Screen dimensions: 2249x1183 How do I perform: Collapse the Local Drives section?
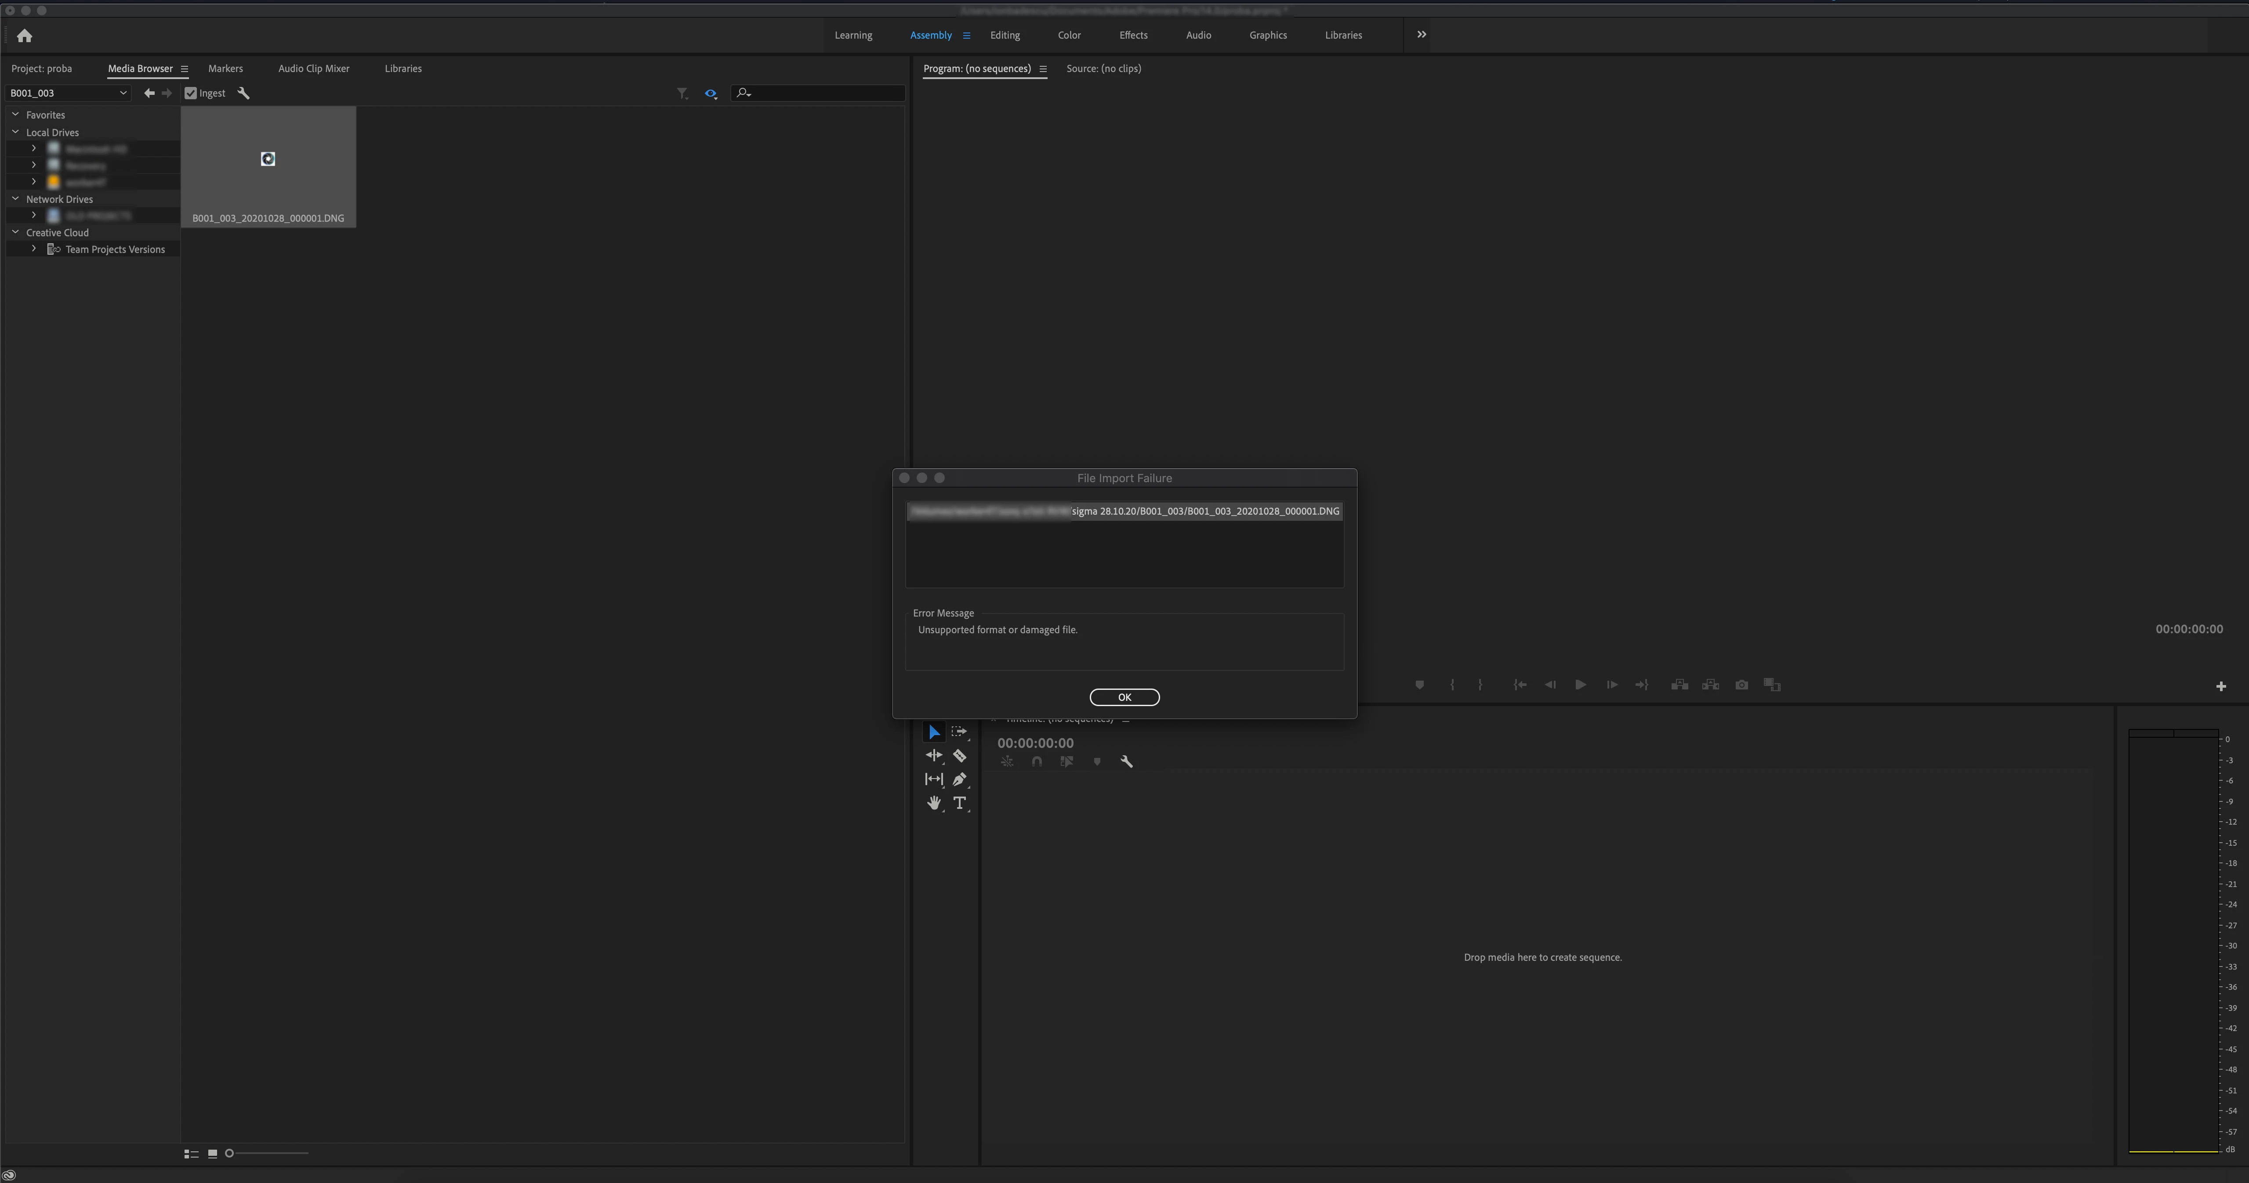pos(15,133)
